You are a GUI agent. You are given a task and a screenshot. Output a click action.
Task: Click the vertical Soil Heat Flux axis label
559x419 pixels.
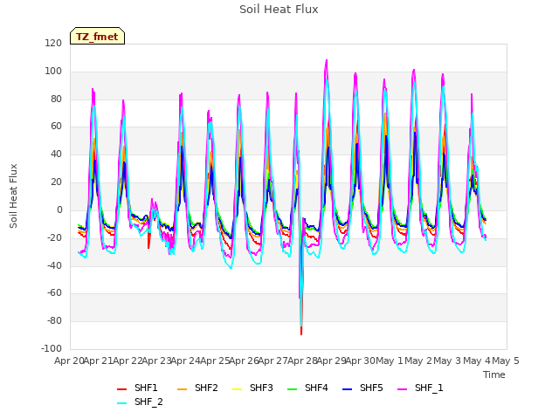[x=13, y=196]
